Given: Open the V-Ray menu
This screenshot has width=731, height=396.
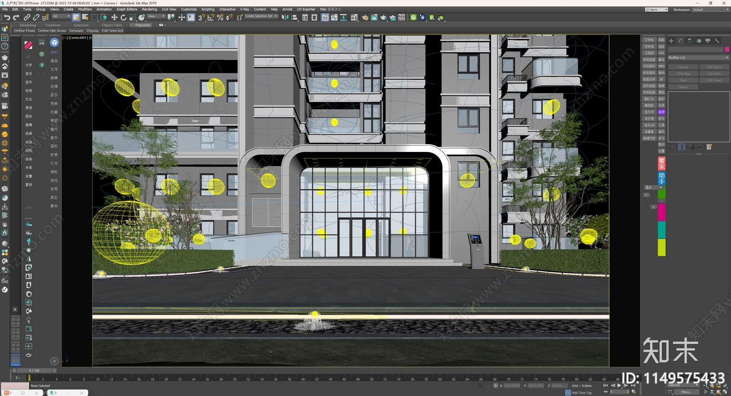Looking at the screenshot, I should pos(245,9).
